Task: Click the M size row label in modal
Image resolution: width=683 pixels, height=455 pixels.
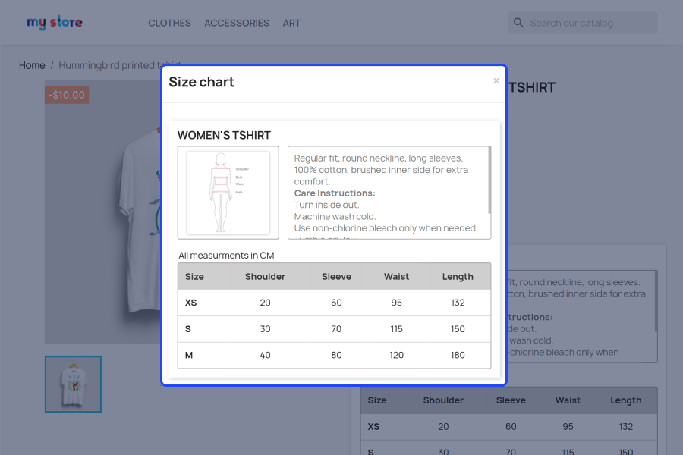Action: click(189, 356)
